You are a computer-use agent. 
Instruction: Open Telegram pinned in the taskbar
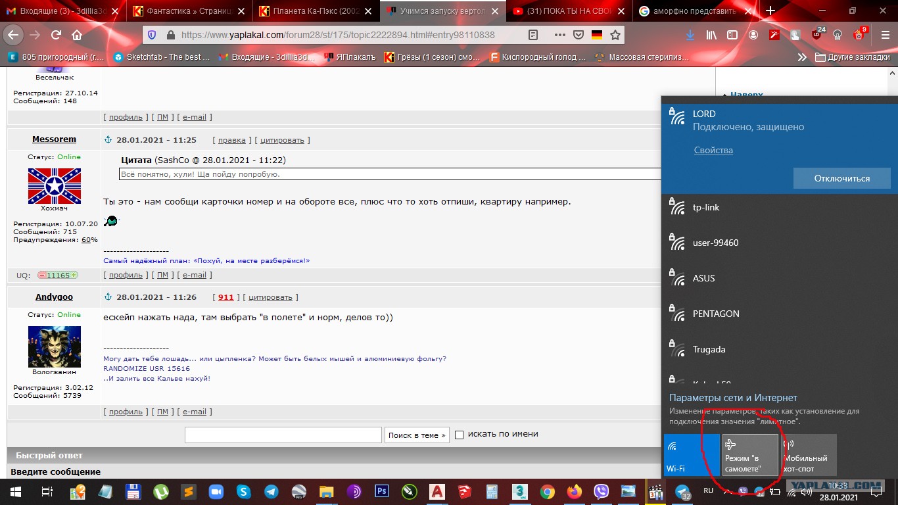coord(271,491)
